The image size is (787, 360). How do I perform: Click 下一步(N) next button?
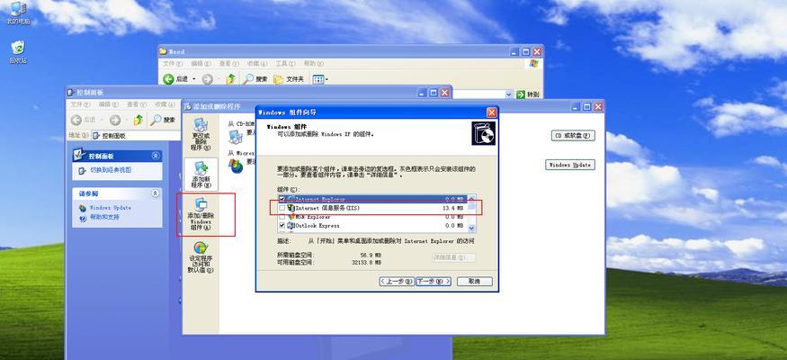pos(434,281)
